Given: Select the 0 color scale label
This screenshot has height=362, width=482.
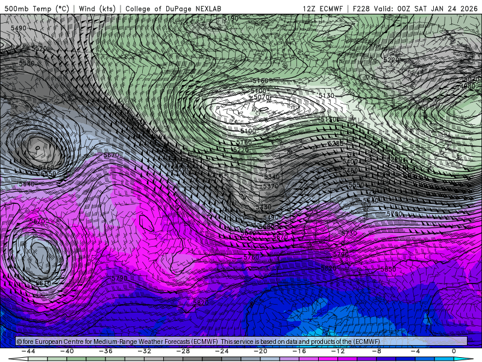Looking at the screenshot, I should (x=454, y=351).
